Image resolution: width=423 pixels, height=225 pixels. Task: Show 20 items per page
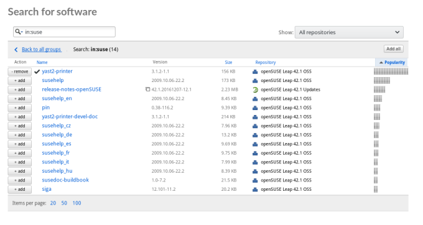(x=53, y=203)
